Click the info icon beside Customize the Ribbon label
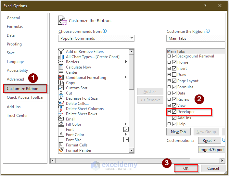This screenshot has height=176, width=229. coord(208,31)
